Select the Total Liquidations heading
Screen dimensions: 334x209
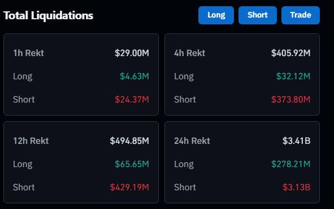click(x=49, y=16)
